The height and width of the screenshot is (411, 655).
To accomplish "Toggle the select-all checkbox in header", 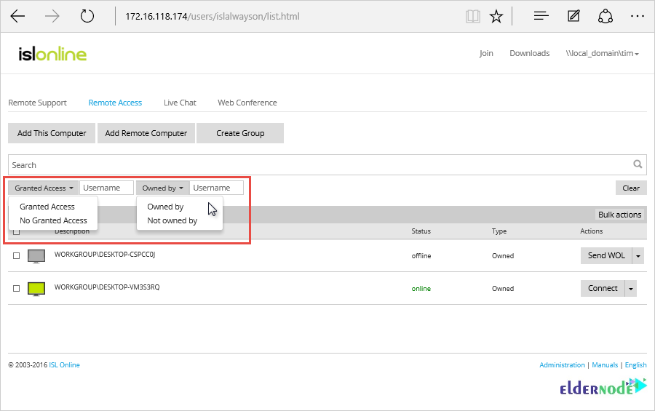I will 17,231.
